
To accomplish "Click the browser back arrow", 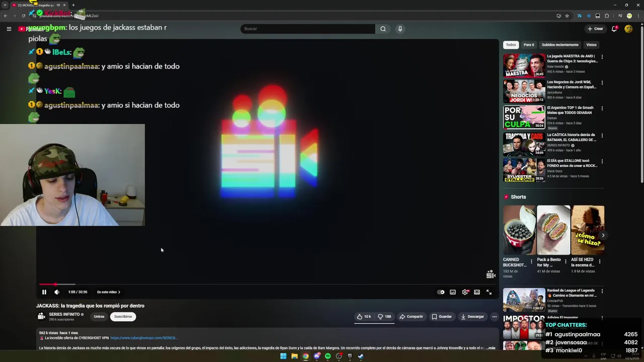I will point(6,16).
